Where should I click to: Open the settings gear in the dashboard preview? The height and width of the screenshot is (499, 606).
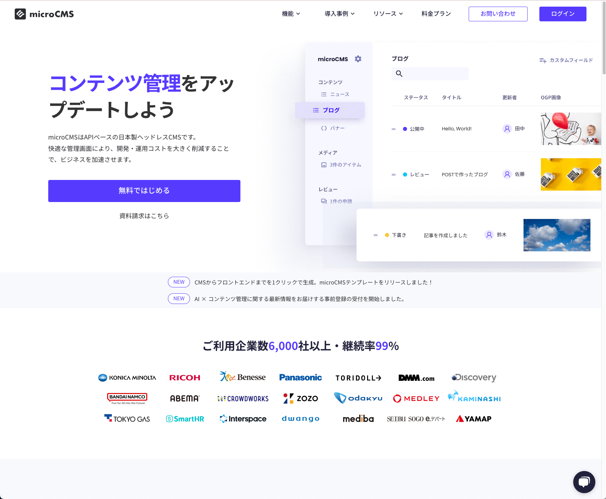click(358, 59)
